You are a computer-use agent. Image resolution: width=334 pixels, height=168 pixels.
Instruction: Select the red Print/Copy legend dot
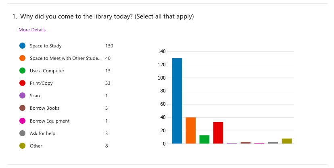(22, 83)
